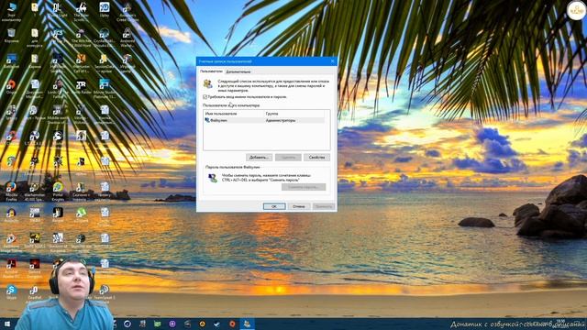
Task: Launch the Warhammer 40,000 shortcut
Action: [x=35, y=191]
